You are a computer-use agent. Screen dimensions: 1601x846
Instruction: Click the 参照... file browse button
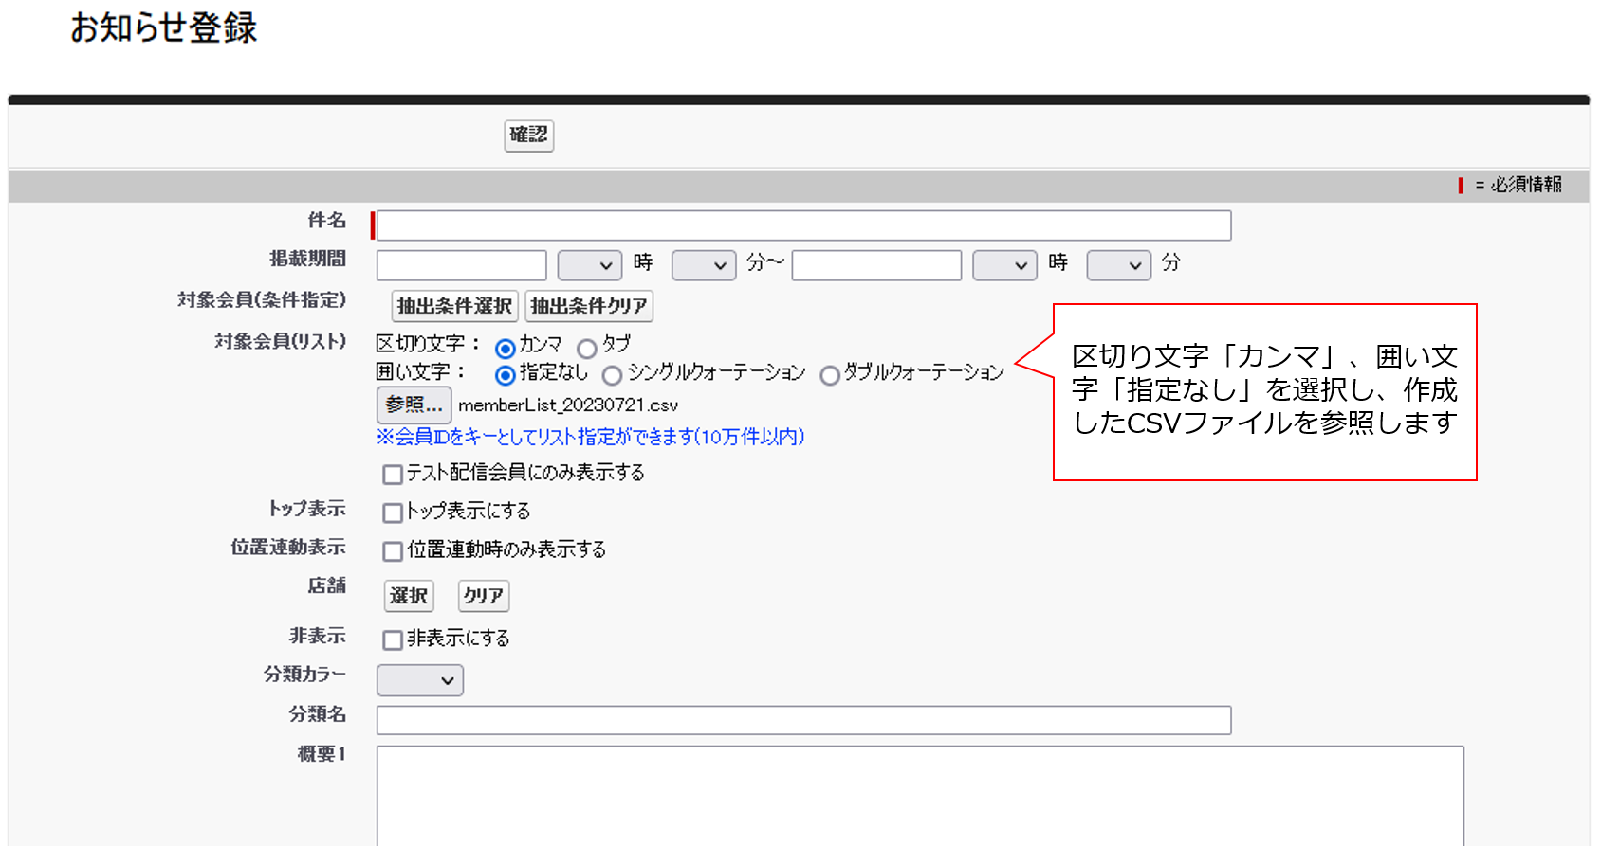click(x=414, y=405)
